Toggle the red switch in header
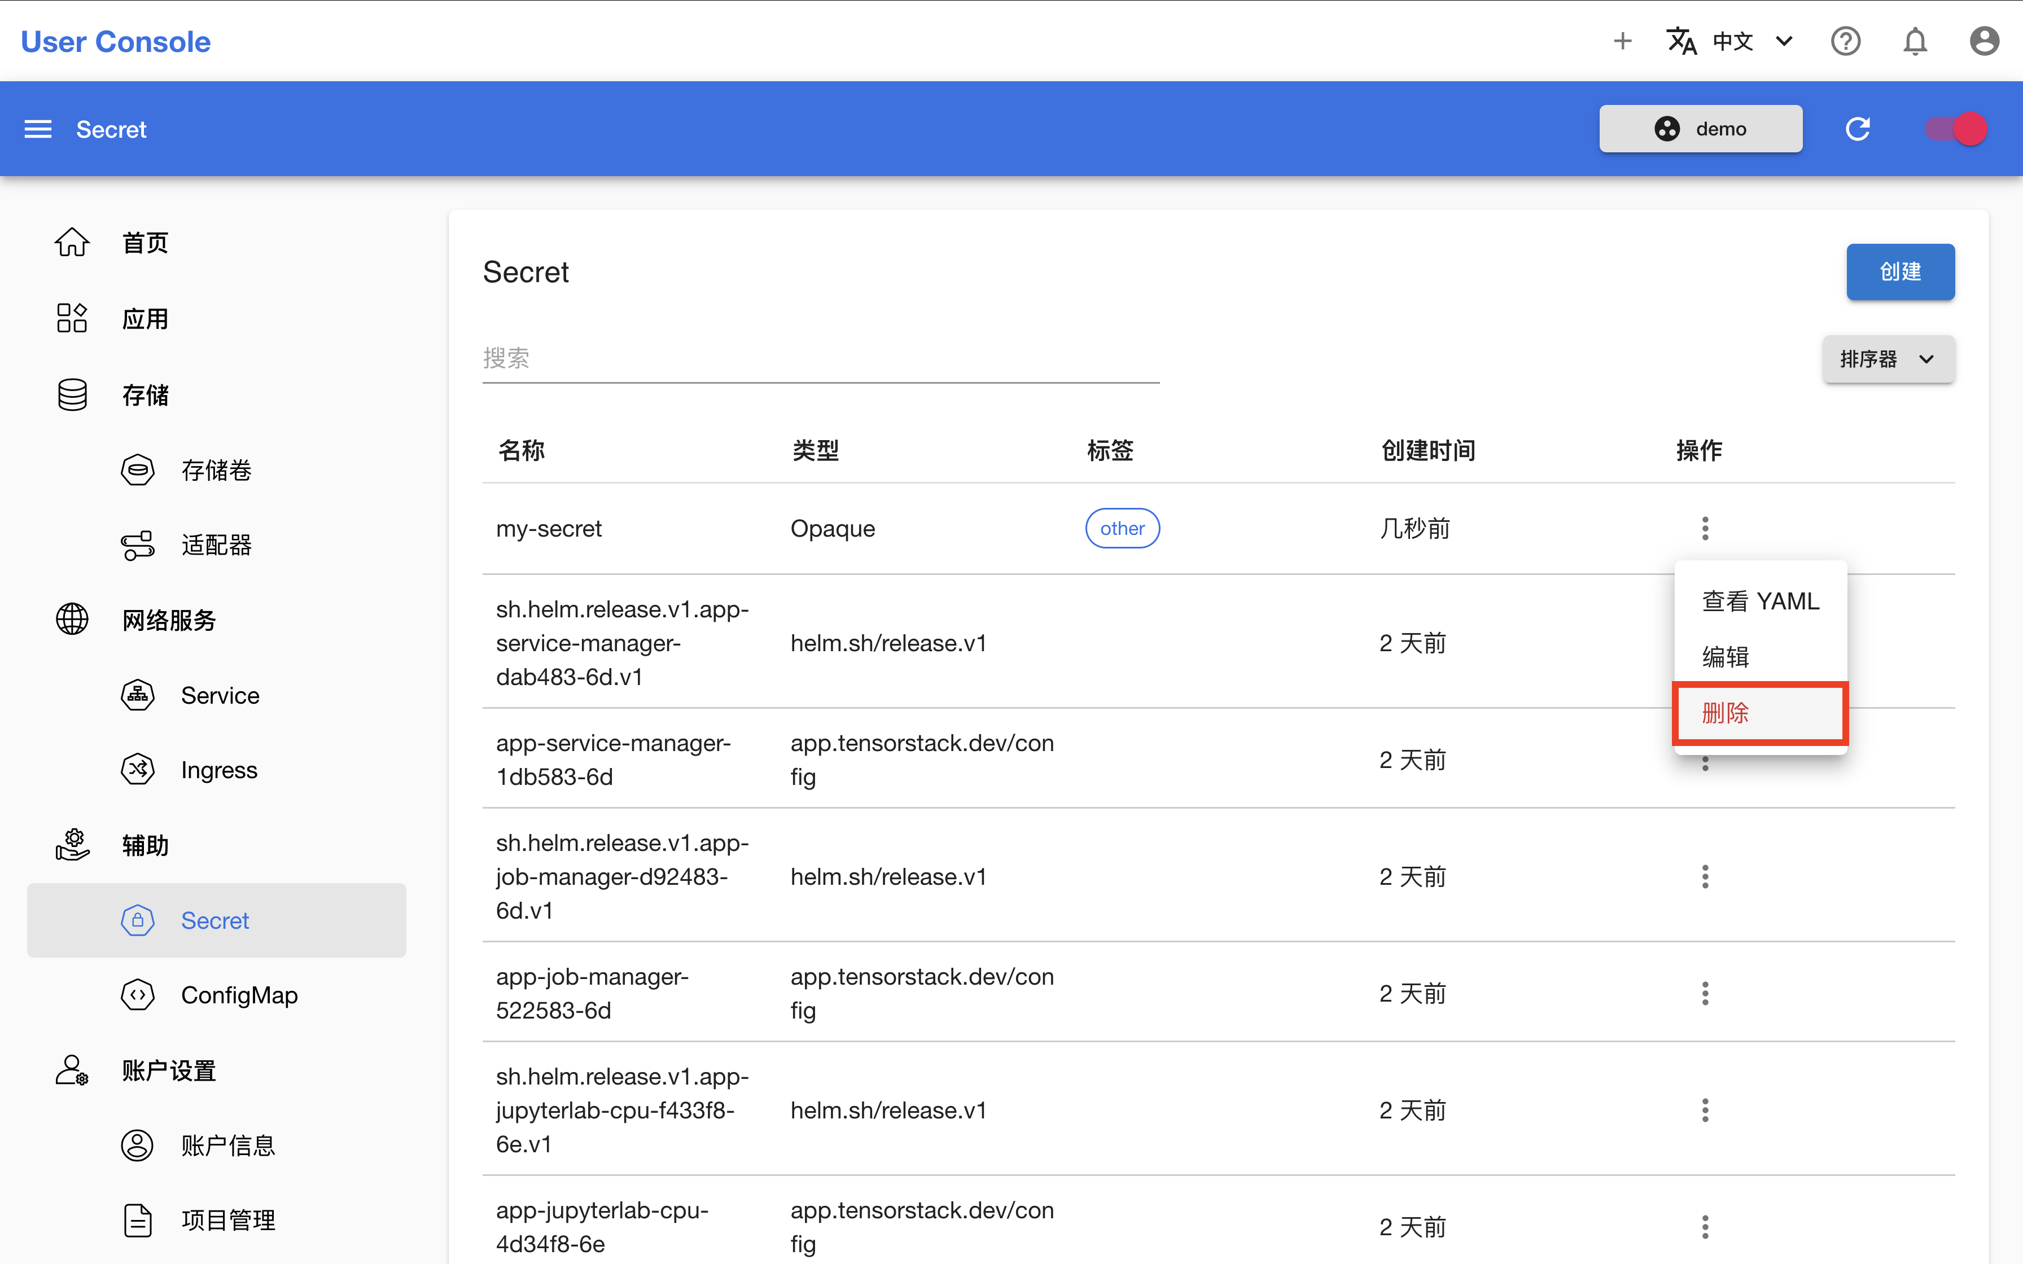 pyautogui.click(x=1955, y=129)
